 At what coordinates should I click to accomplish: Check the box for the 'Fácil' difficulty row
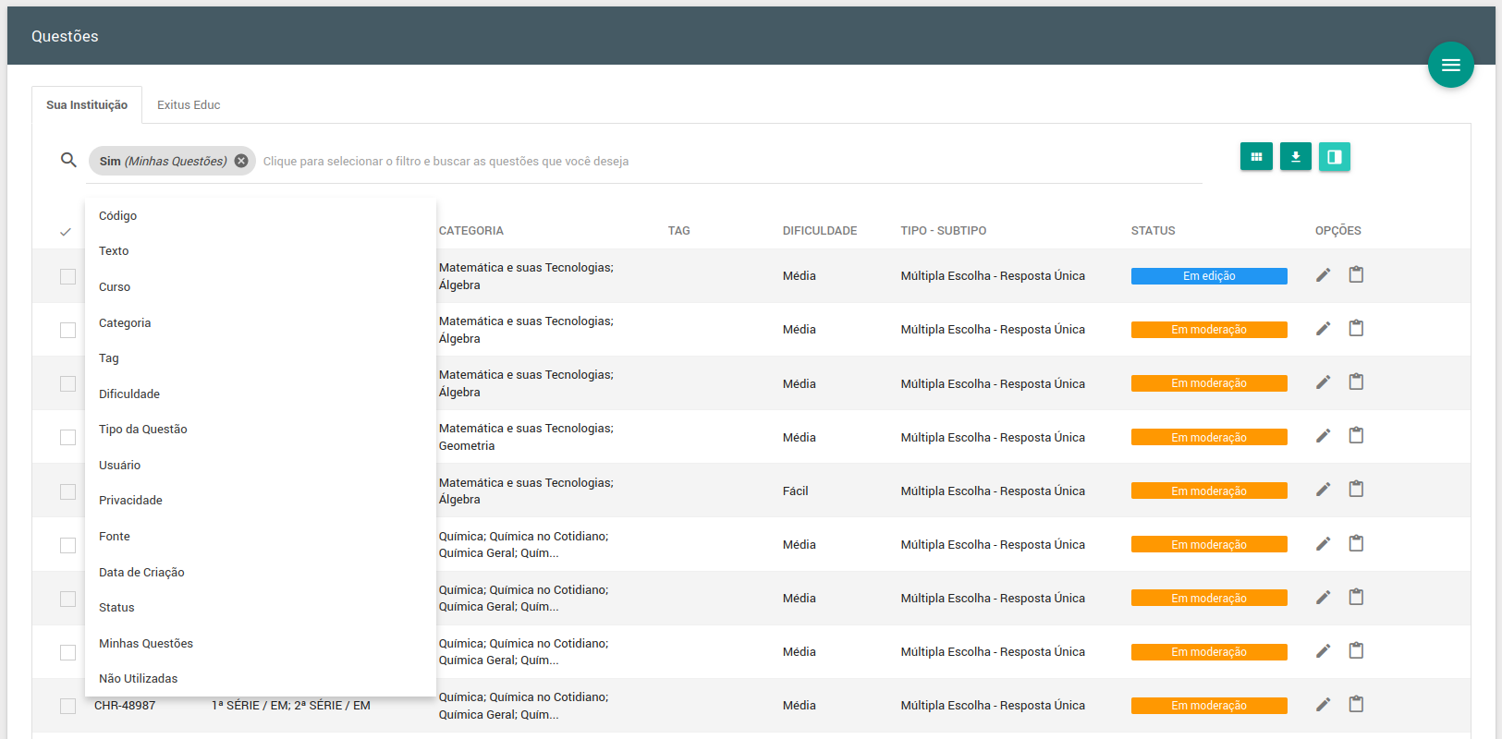tap(67, 491)
